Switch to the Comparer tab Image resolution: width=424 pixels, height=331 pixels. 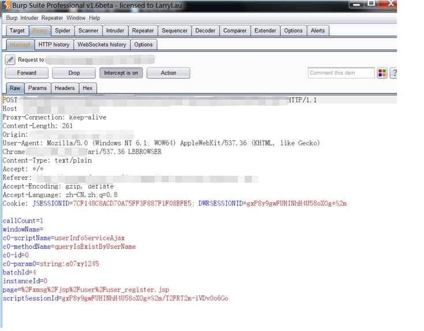click(x=235, y=31)
